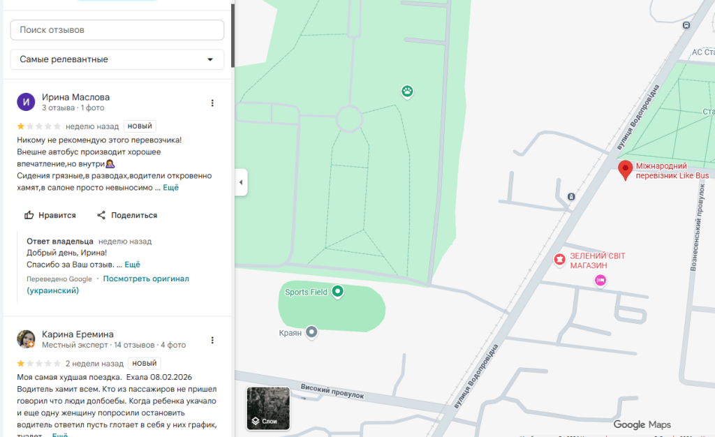Click the Міжнародний перевізник Like Bus label
715x437 pixels.
[672, 171]
